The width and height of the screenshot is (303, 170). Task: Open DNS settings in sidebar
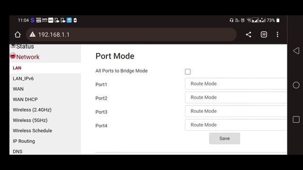point(18,152)
